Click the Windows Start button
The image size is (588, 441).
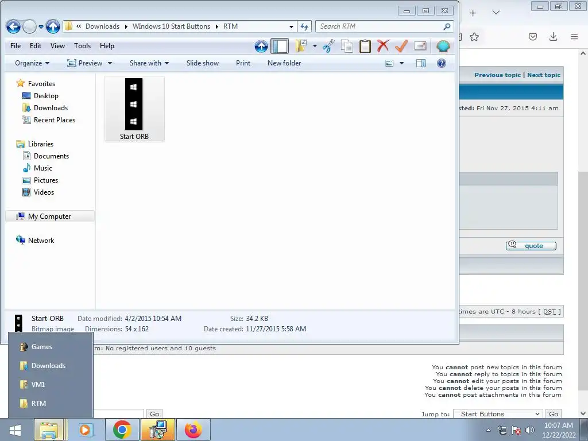click(x=16, y=430)
